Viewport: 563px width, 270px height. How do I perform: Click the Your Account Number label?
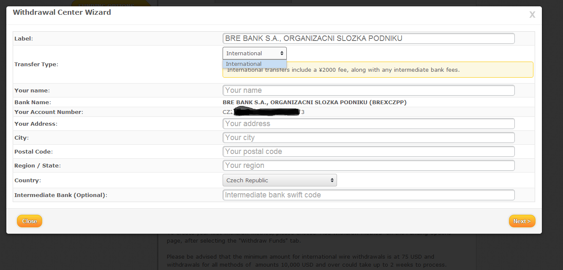click(x=49, y=112)
